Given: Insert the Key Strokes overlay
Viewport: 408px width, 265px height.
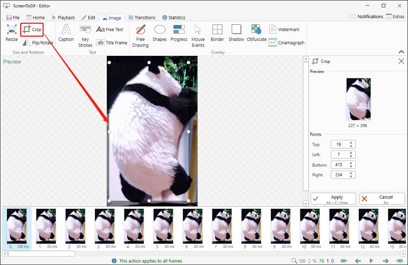Looking at the screenshot, I should pyautogui.click(x=85, y=34).
